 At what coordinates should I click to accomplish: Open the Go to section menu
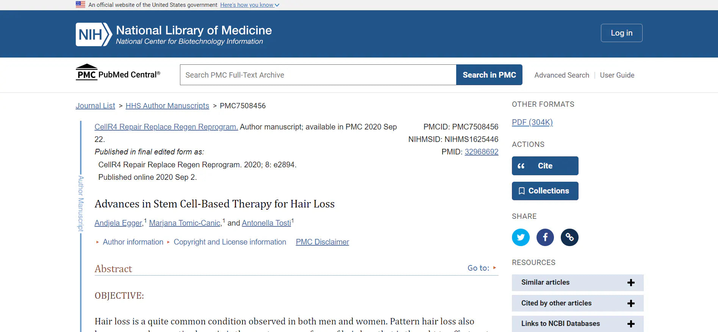pyautogui.click(x=482, y=268)
